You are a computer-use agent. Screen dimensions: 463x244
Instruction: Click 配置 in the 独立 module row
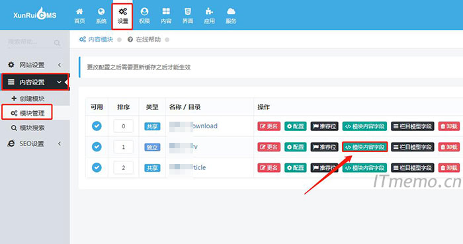click(x=296, y=147)
